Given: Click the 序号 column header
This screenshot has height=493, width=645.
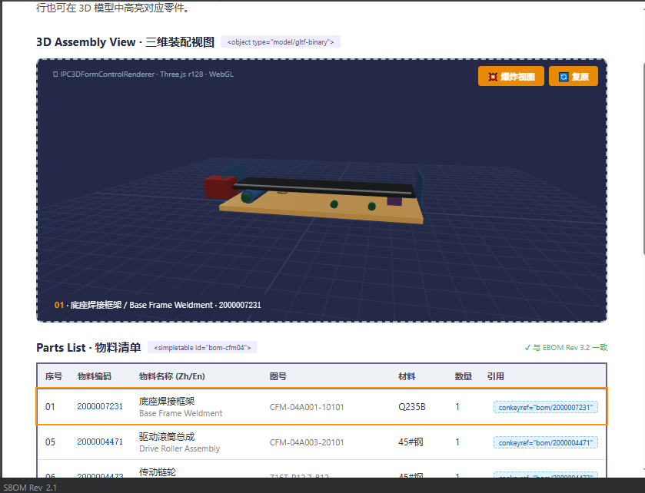Looking at the screenshot, I should pyautogui.click(x=54, y=376).
